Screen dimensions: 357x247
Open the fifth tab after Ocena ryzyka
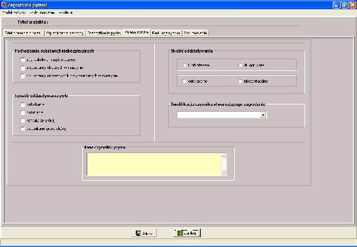point(166,33)
